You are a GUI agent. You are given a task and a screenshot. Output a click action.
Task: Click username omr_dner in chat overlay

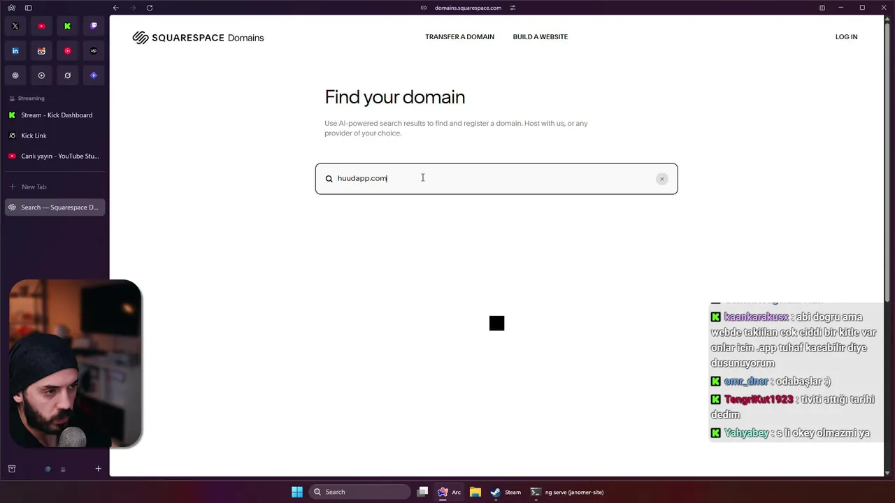tap(746, 381)
